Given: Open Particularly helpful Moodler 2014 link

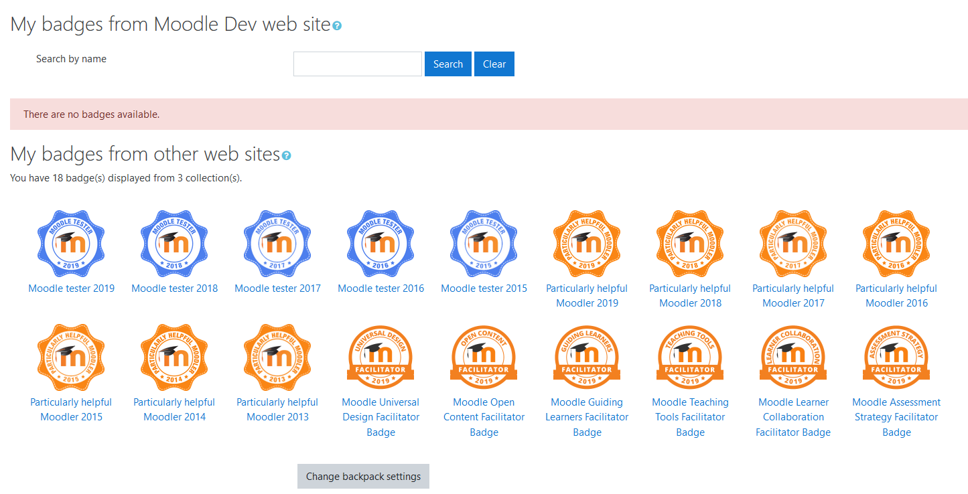Looking at the screenshot, I should [x=175, y=410].
